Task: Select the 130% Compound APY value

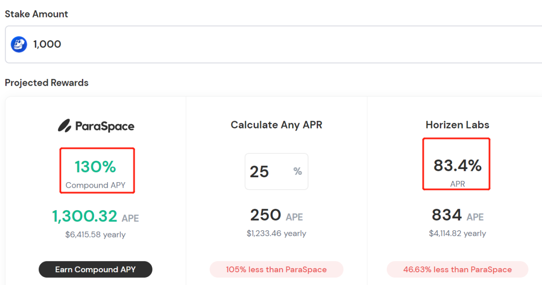Action: (96, 167)
